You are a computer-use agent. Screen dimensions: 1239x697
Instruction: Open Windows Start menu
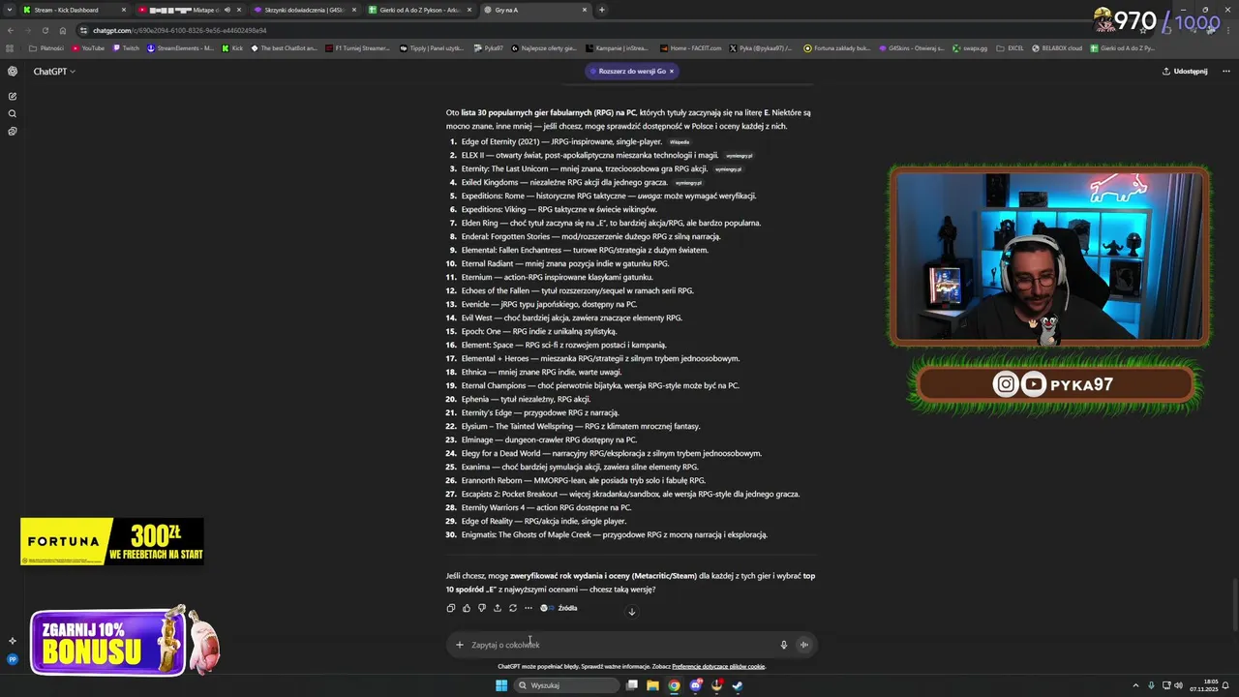point(501,685)
